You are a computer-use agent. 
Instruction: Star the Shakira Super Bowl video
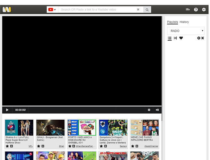coord(7,146)
